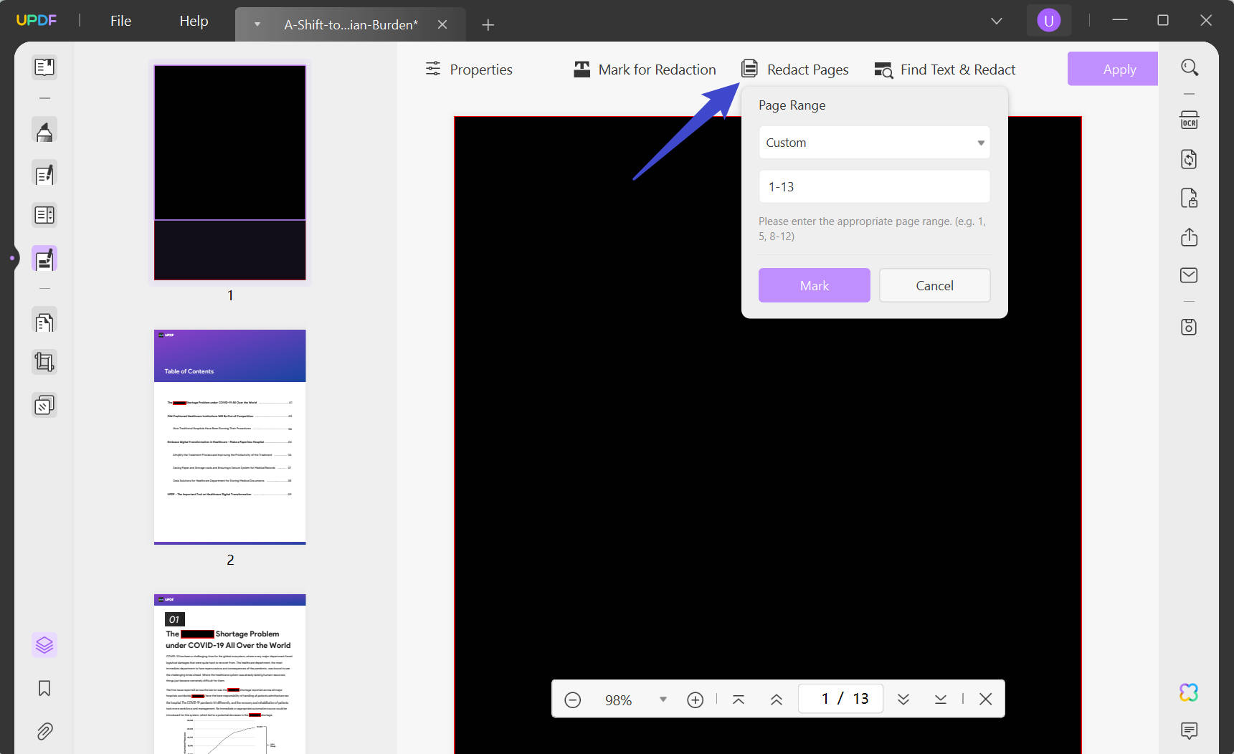Open the OCR tool
Screen dimensions: 1234x754
point(1189,120)
